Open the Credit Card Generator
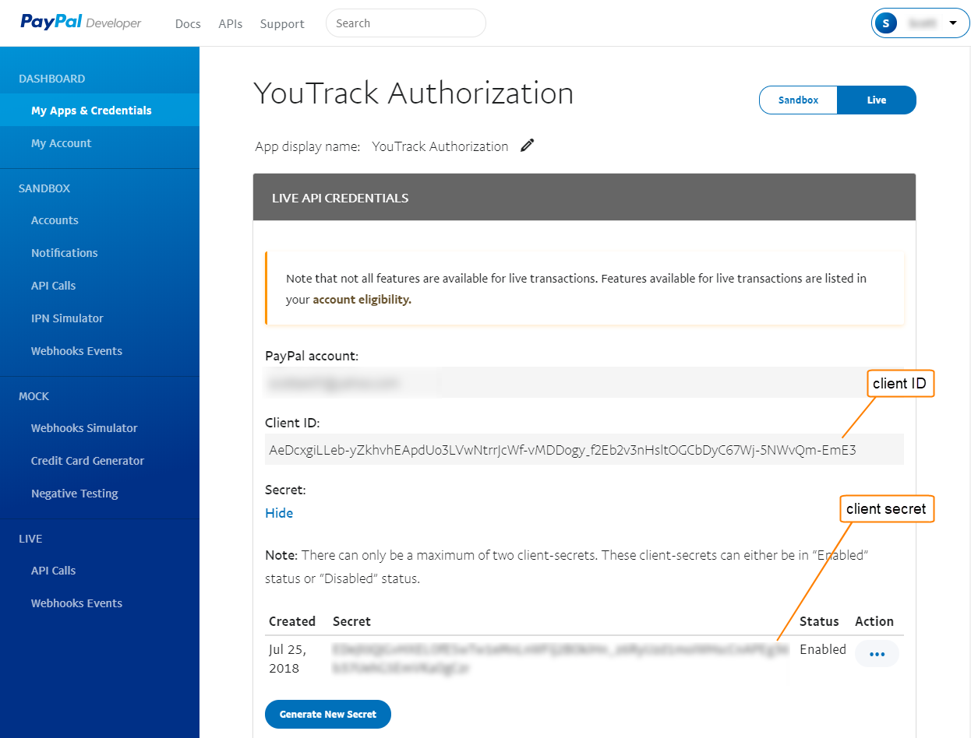The height and width of the screenshot is (738, 971). click(87, 460)
